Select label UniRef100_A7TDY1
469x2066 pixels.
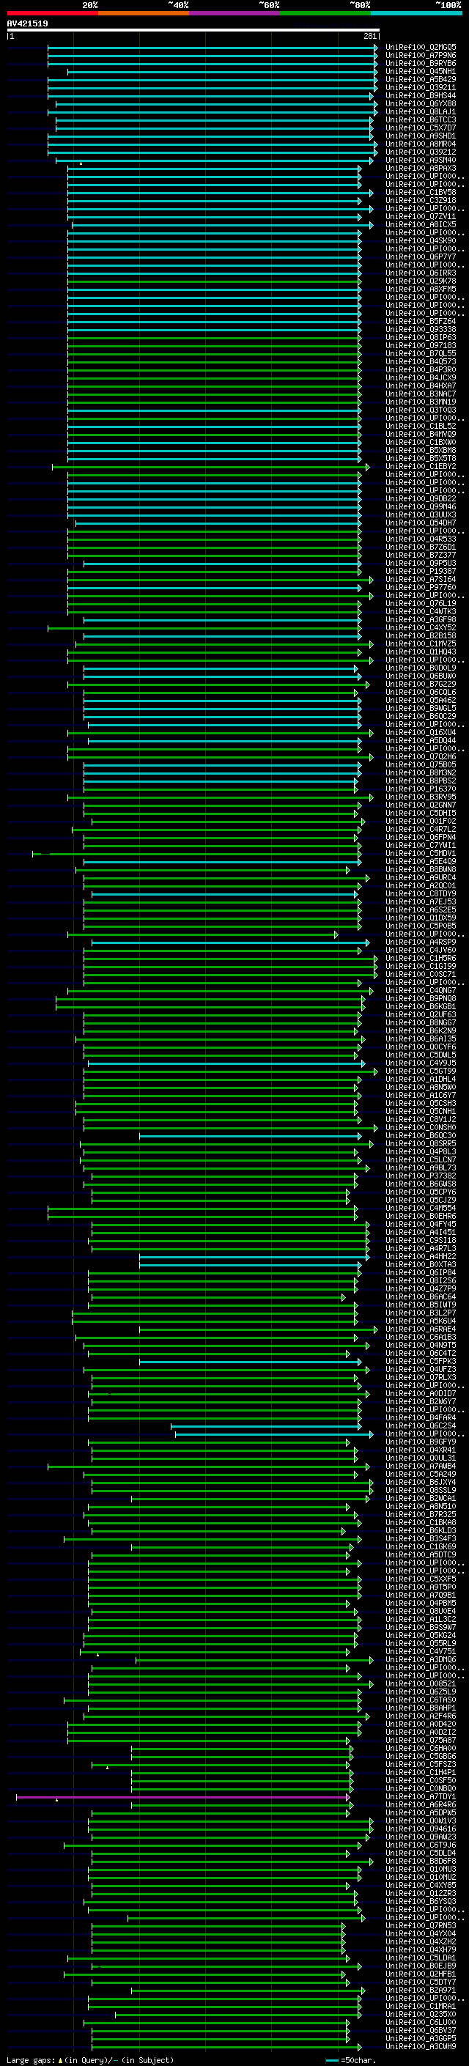pyautogui.click(x=421, y=1797)
